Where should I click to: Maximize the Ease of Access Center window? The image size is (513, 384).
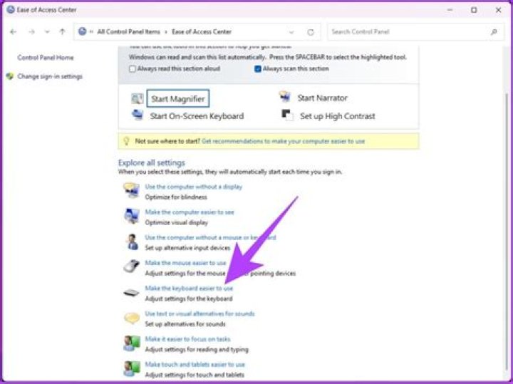tap(474, 10)
